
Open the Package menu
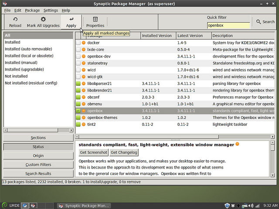pyautogui.click(x=32, y=10)
